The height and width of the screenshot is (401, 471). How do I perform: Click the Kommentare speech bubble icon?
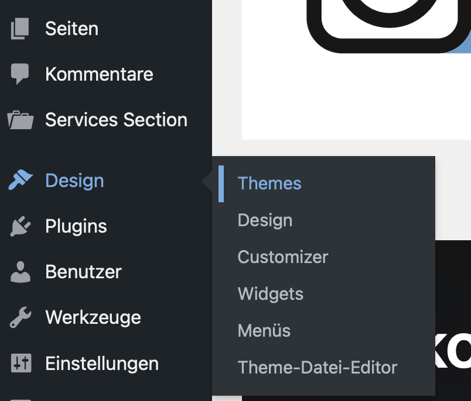(20, 74)
